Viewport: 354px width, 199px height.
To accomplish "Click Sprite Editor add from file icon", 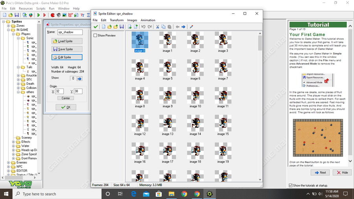I will pos(116,27).
